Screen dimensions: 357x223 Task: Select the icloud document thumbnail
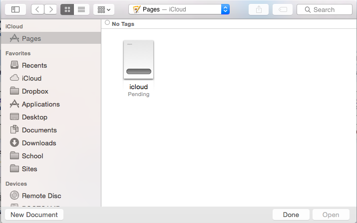coord(138,60)
